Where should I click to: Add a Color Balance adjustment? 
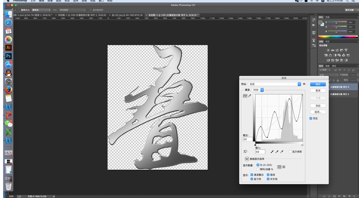tap(331, 55)
